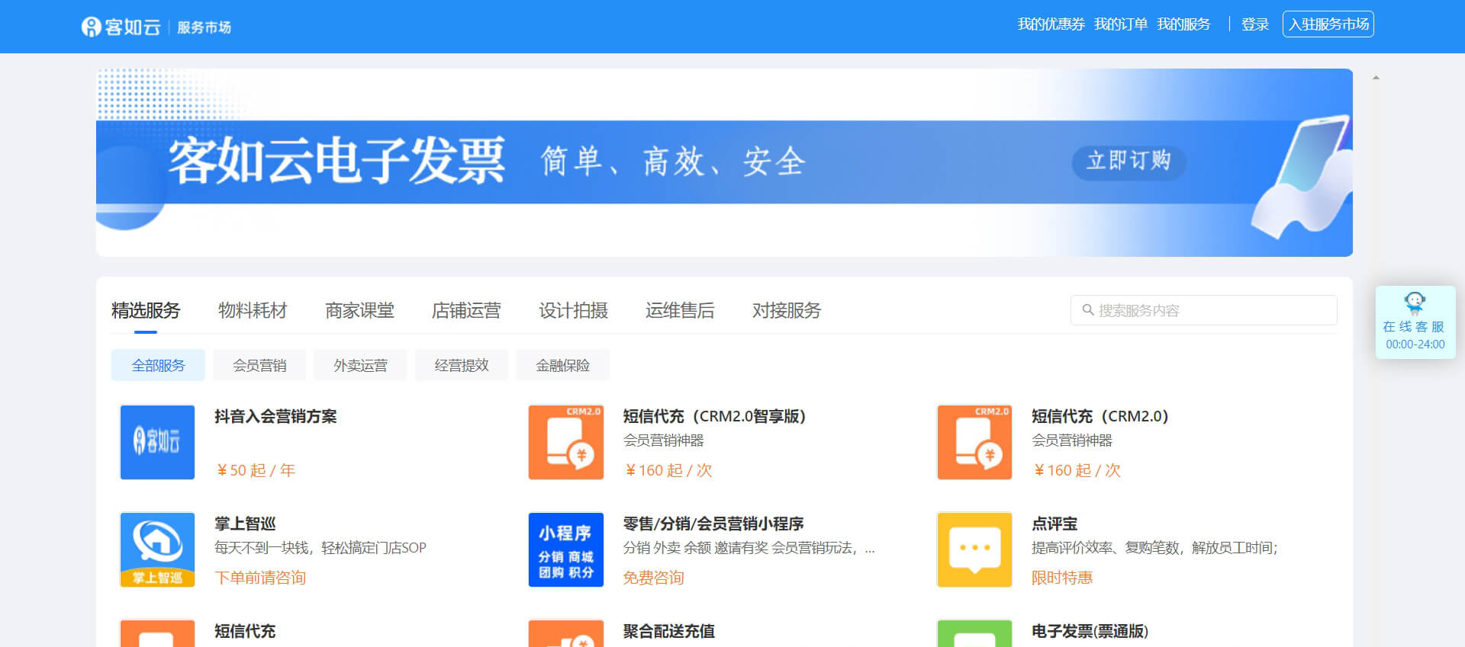Filter by 外卖运营 category
Image resolution: width=1465 pixels, height=647 pixels.
point(360,366)
